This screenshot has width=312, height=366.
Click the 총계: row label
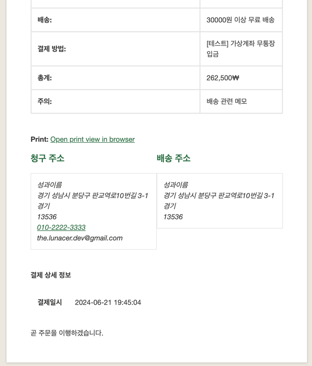point(45,78)
